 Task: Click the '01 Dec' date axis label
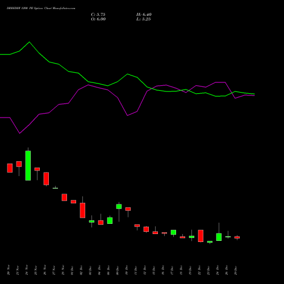click(x=72, y=270)
